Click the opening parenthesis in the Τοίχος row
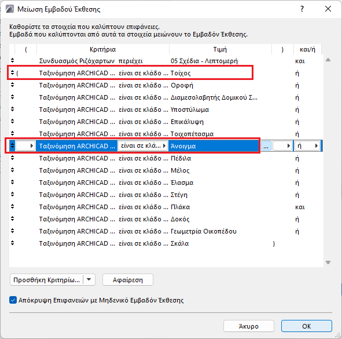The image size is (342, 339). [17, 73]
